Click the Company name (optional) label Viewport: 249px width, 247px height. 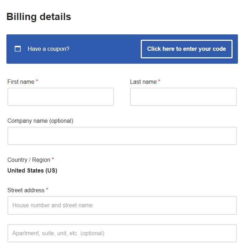pyautogui.click(x=40, y=121)
